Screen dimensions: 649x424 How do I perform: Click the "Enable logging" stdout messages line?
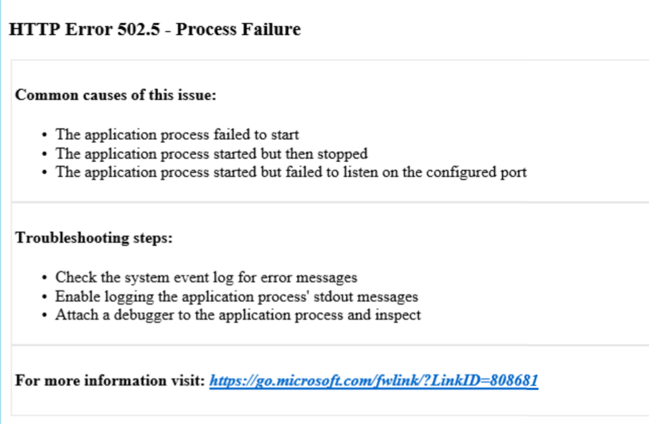click(x=236, y=296)
